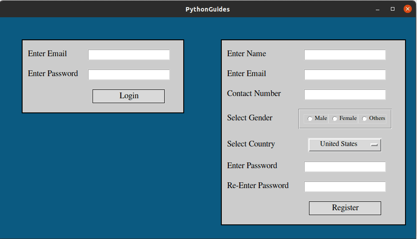
Task: Click the Register button
Action: pos(345,208)
